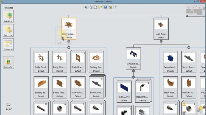Choose the Drawing template

pos(8,44)
